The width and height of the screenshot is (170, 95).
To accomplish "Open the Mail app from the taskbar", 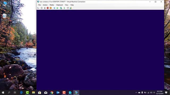I will [46, 93].
